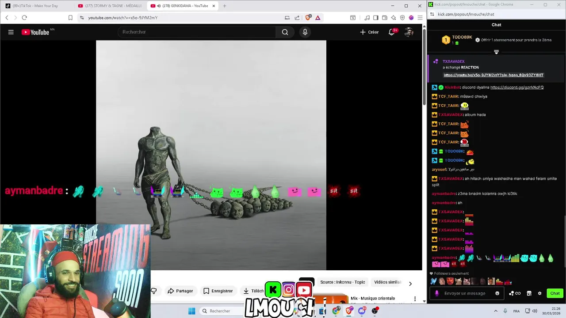Open YouTube notifications bell
This screenshot has width=566, height=318.
[x=392, y=32]
